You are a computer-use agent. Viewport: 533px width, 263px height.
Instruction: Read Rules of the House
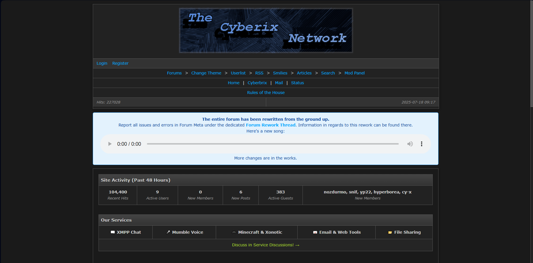[266, 93]
